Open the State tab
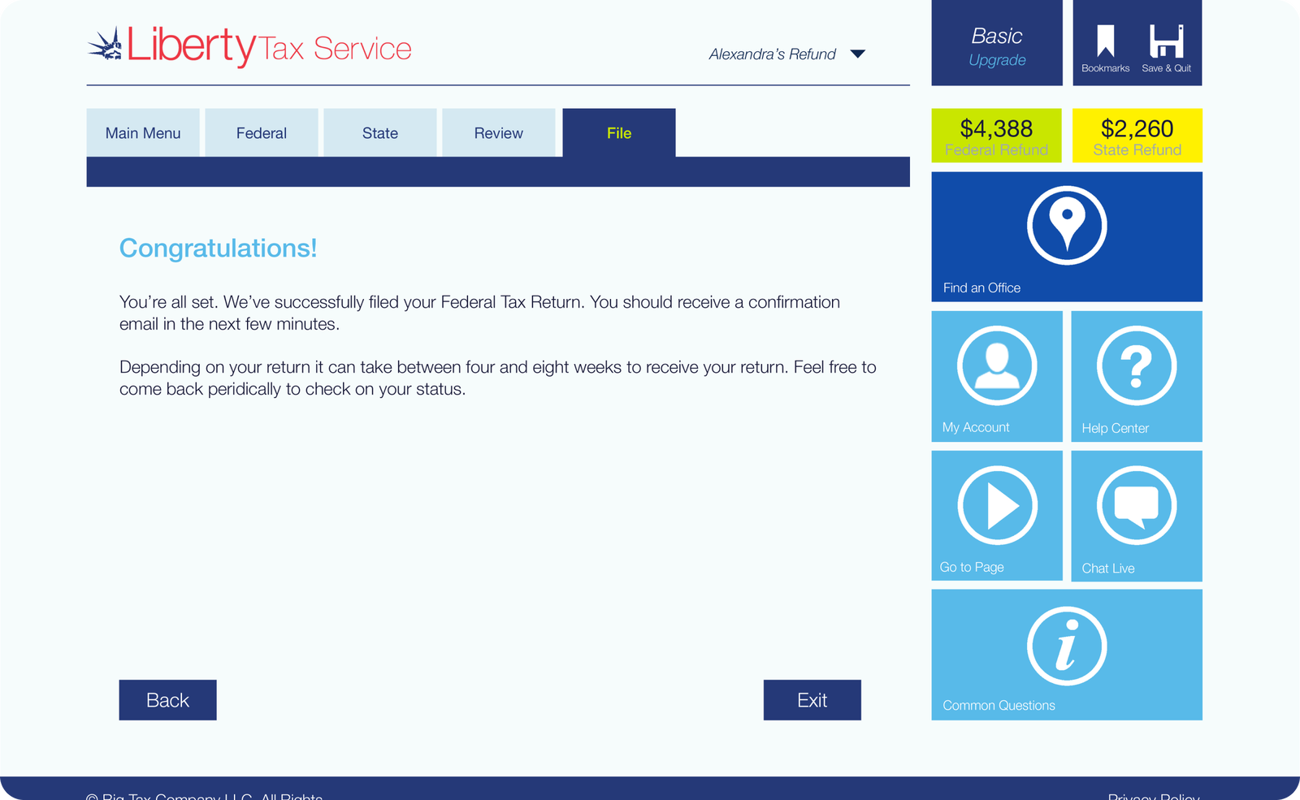 point(380,132)
